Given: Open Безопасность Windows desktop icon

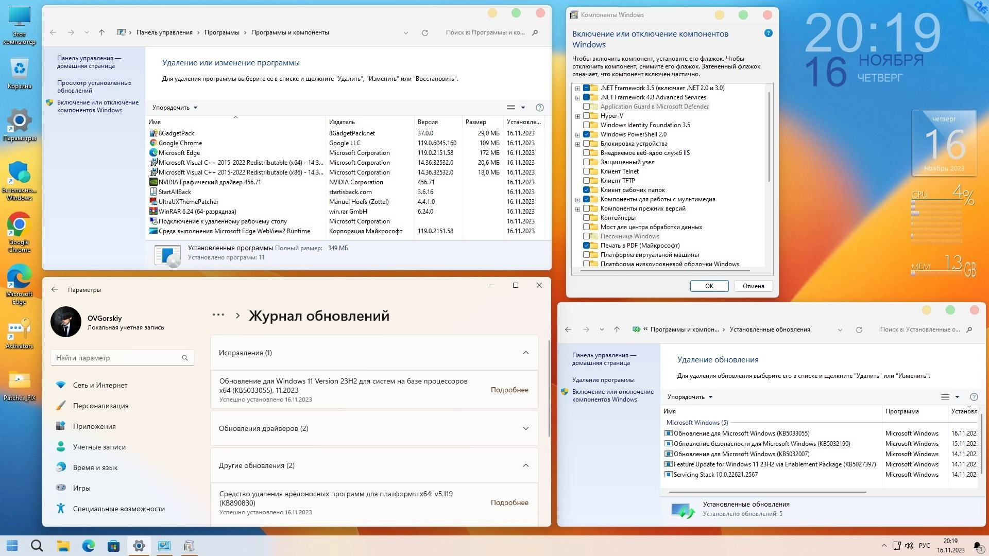Looking at the screenshot, I should click(20, 180).
